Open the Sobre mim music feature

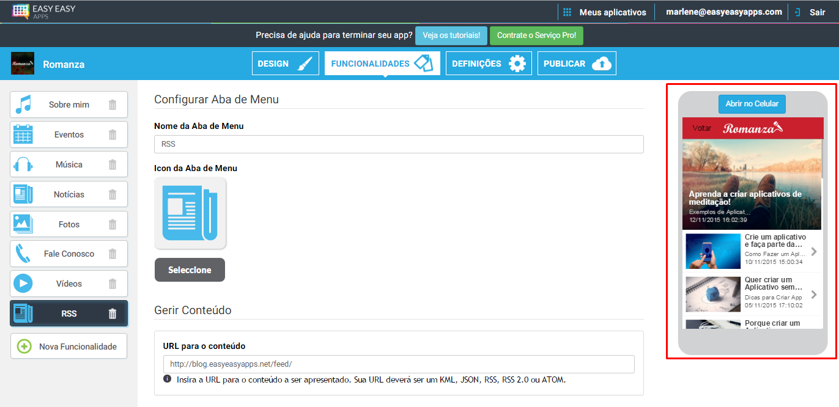[x=61, y=104]
